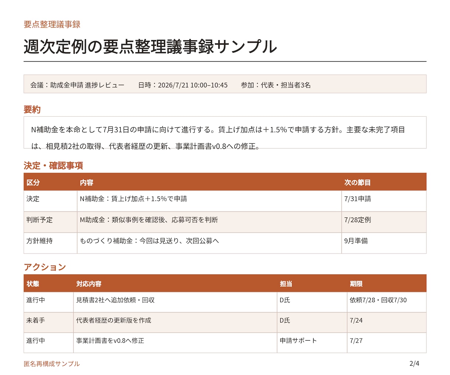The height and width of the screenshot is (375, 450).
Task: Click the summary line starting 'は、相見積2社の取得'
Action: 146,146
